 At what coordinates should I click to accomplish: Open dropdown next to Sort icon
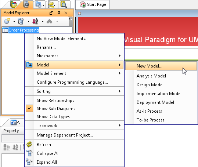pos(43,21)
